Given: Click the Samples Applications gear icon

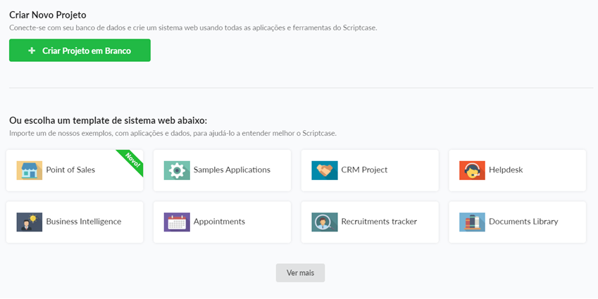Looking at the screenshot, I should 177,170.
